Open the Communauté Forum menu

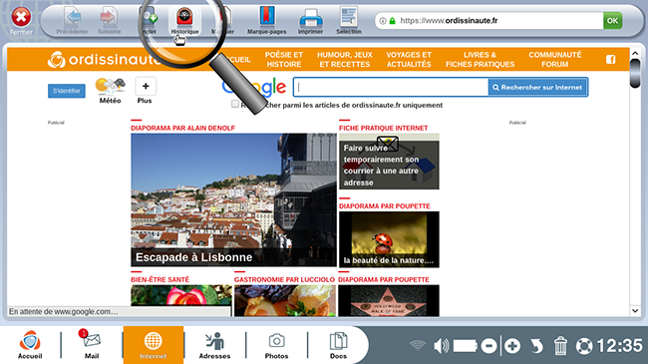coord(555,60)
